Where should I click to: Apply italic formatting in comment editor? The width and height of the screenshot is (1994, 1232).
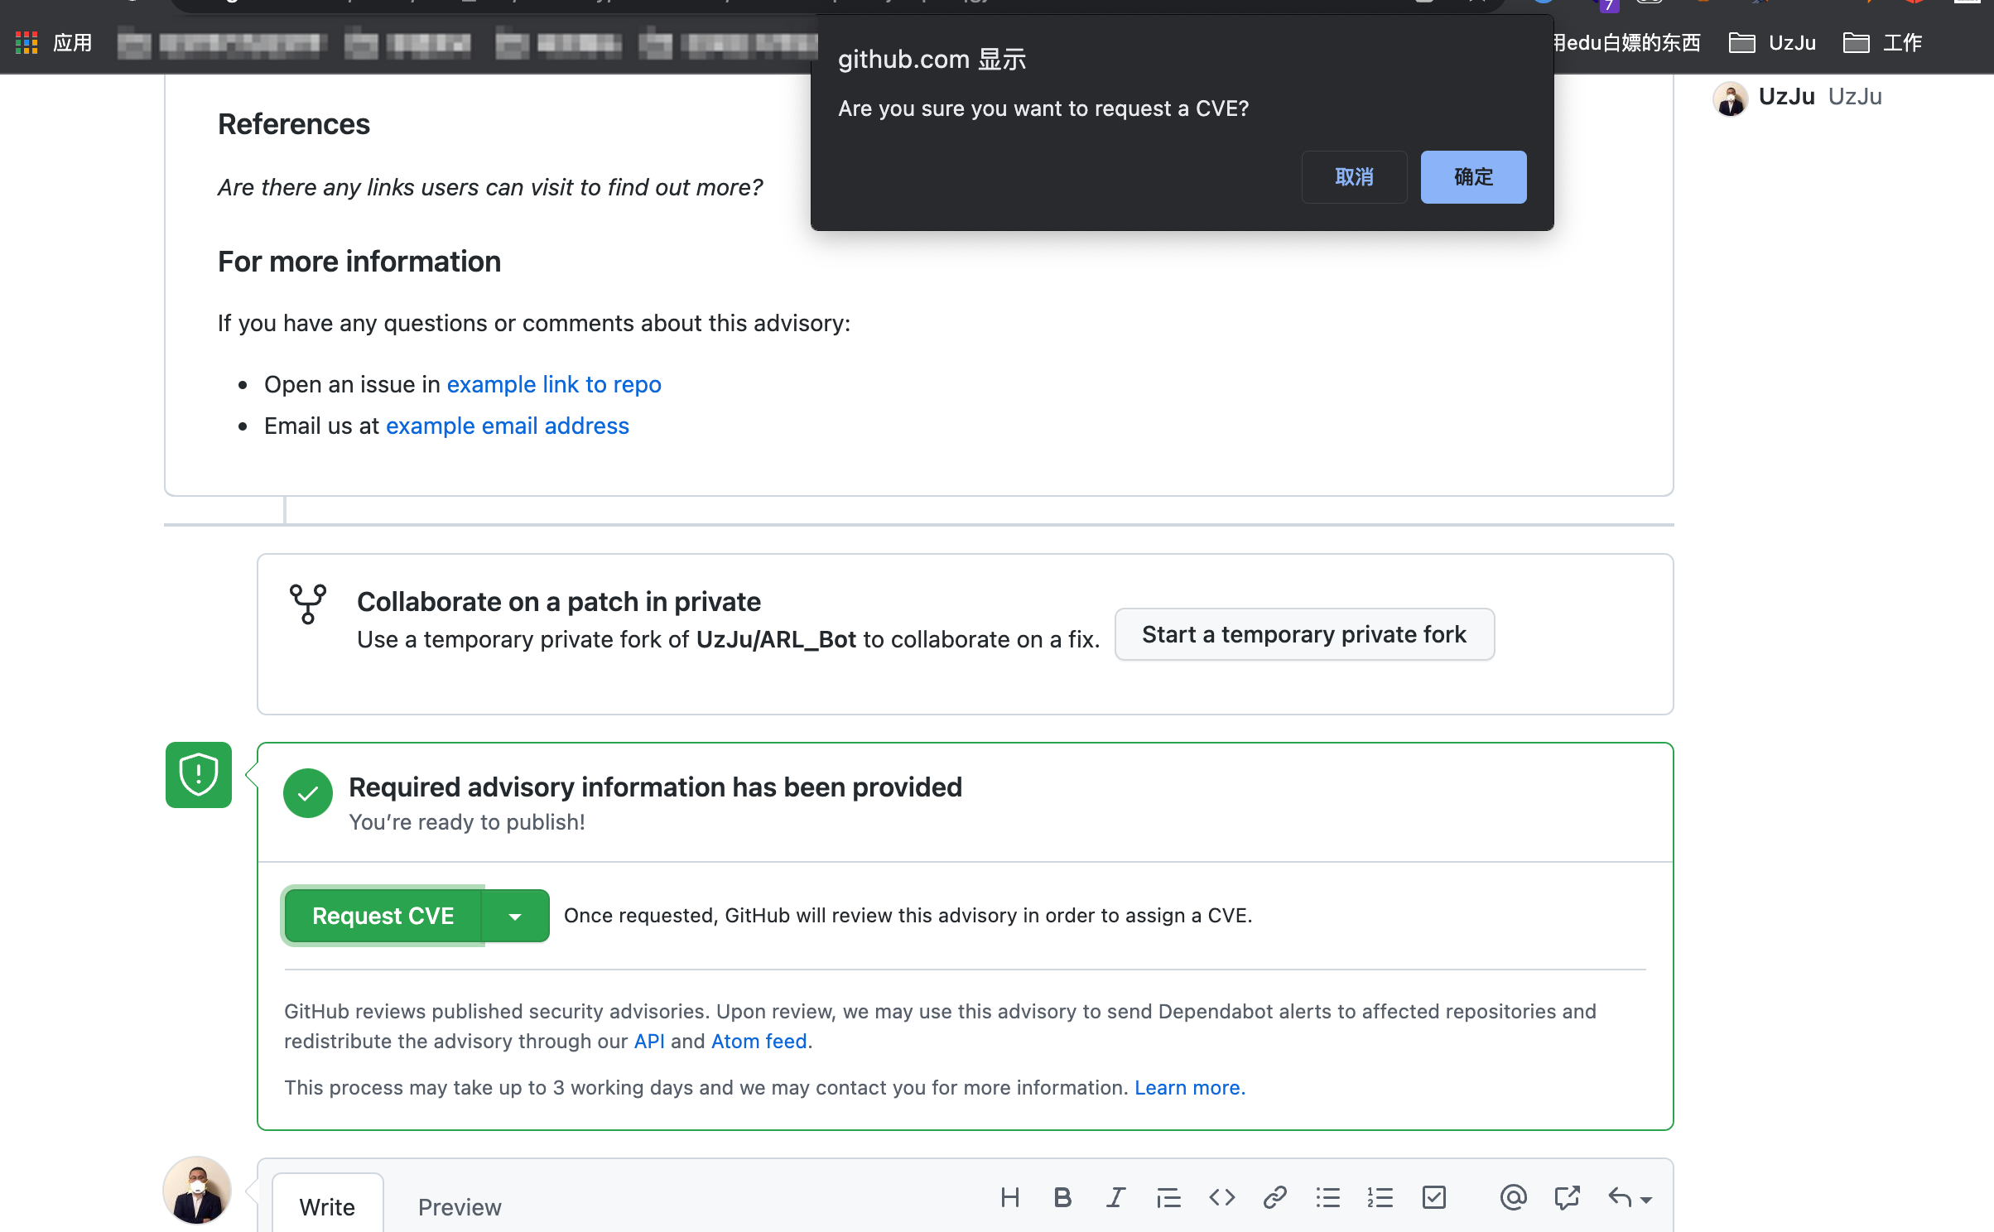(x=1115, y=1197)
